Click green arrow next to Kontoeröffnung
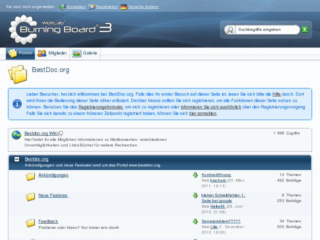This screenshot has height=240, width=320. pos(195,175)
